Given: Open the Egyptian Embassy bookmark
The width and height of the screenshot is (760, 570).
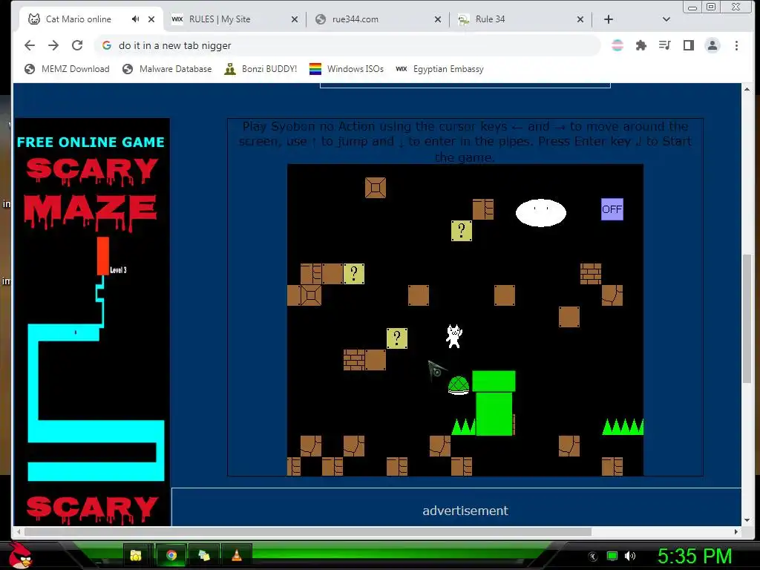Looking at the screenshot, I should point(439,69).
